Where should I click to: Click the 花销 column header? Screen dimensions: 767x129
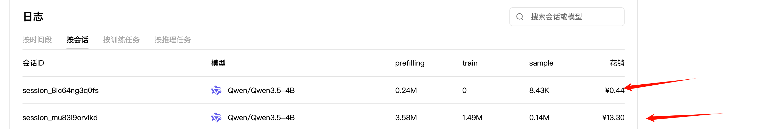(x=617, y=63)
